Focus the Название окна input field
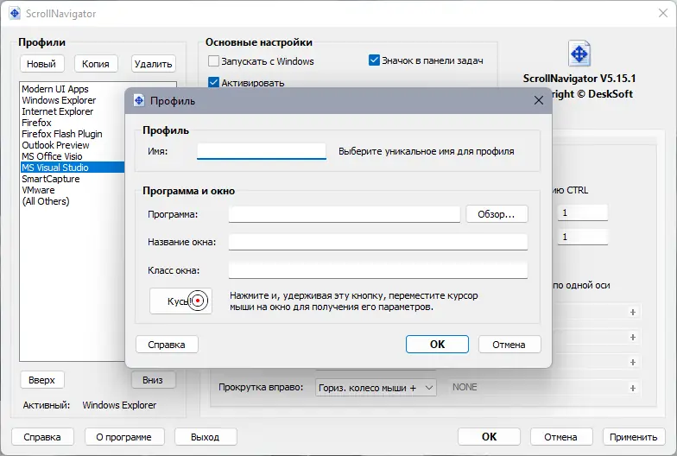 pyautogui.click(x=378, y=242)
